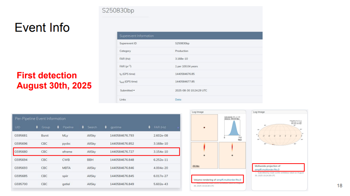Expand the Submitted dropdown
This screenshot has width=350, height=196.
pyautogui.click(x=127, y=90)
